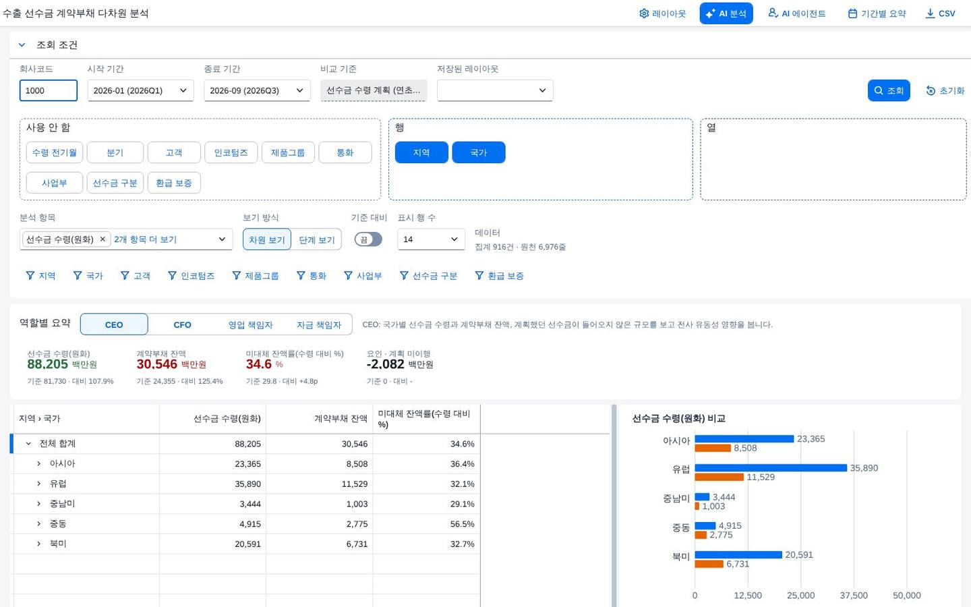Open the 환급 보증 funnel filter

500,276
